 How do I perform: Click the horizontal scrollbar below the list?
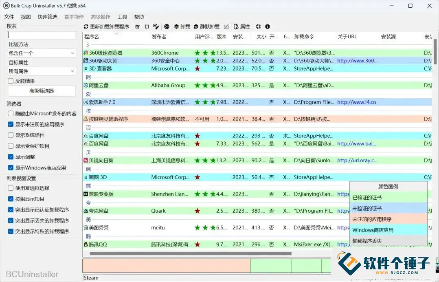[191, 254]
